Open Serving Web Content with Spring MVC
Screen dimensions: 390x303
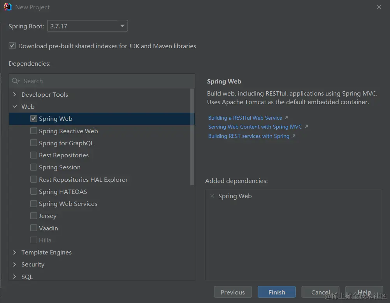point(255,127)
